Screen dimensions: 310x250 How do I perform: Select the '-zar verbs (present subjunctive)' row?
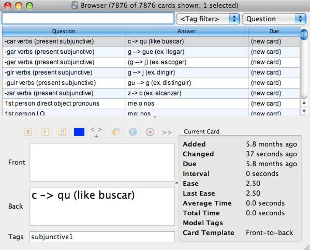click(151, 93)
